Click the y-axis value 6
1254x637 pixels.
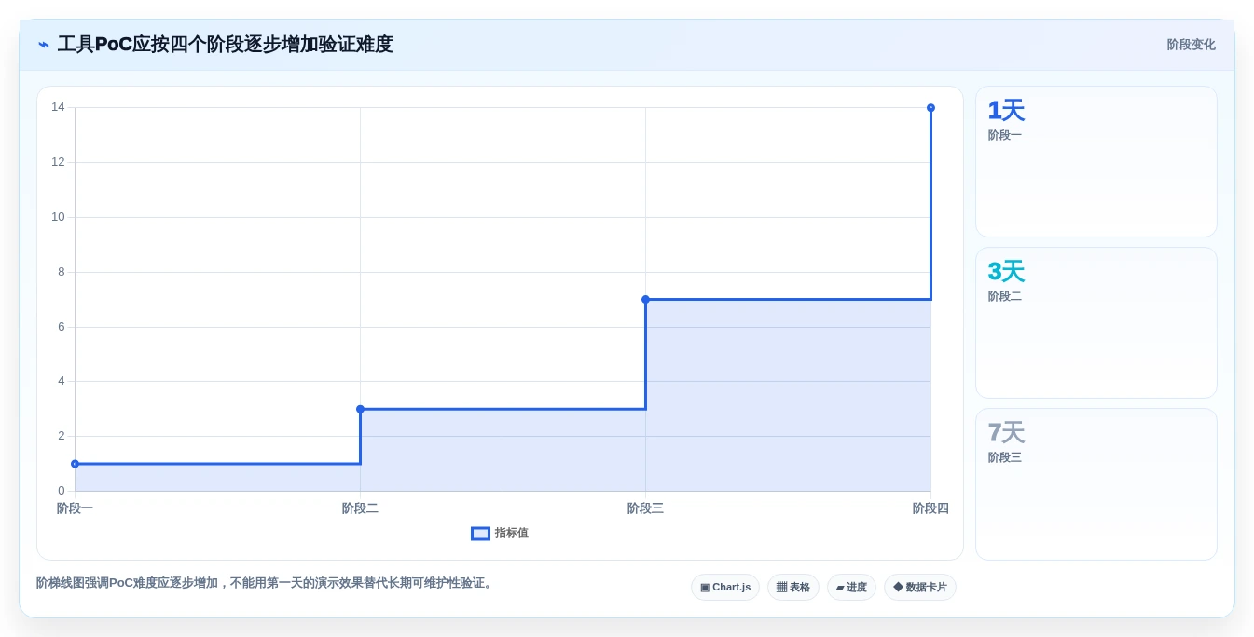pyautogui.click(x=62, y=327)
